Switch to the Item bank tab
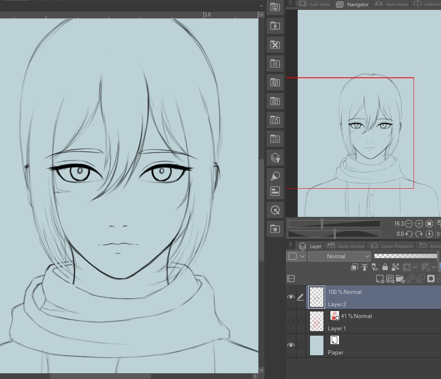The width and height of the screenshot is (441, 379). 391,4
